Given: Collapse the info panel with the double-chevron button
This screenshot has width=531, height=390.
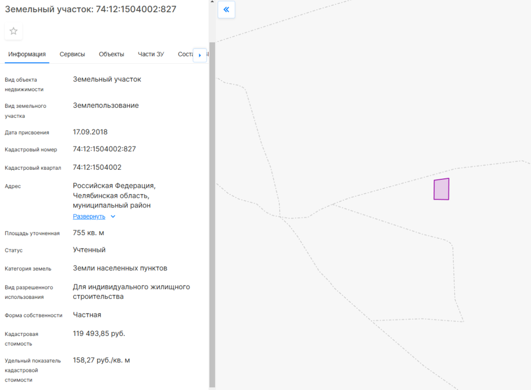Looking at the screenshot, I should (x=226, y=10).
